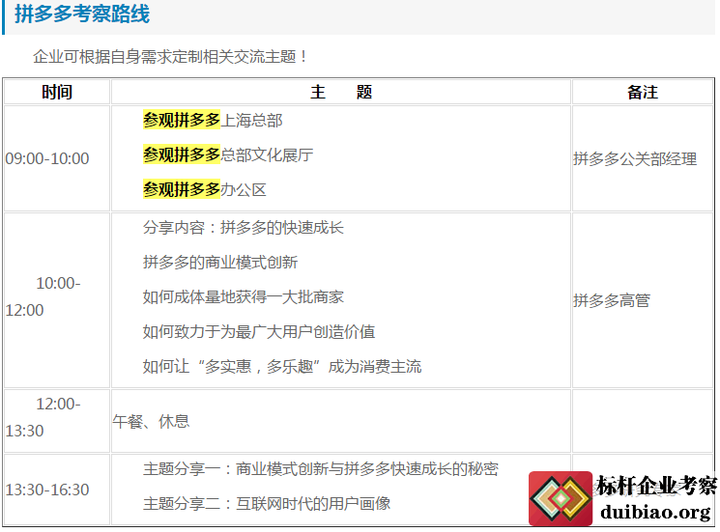Click the 时间 column header
The width and height of the screenshot is (720, 532).
[x=57, y=92]
